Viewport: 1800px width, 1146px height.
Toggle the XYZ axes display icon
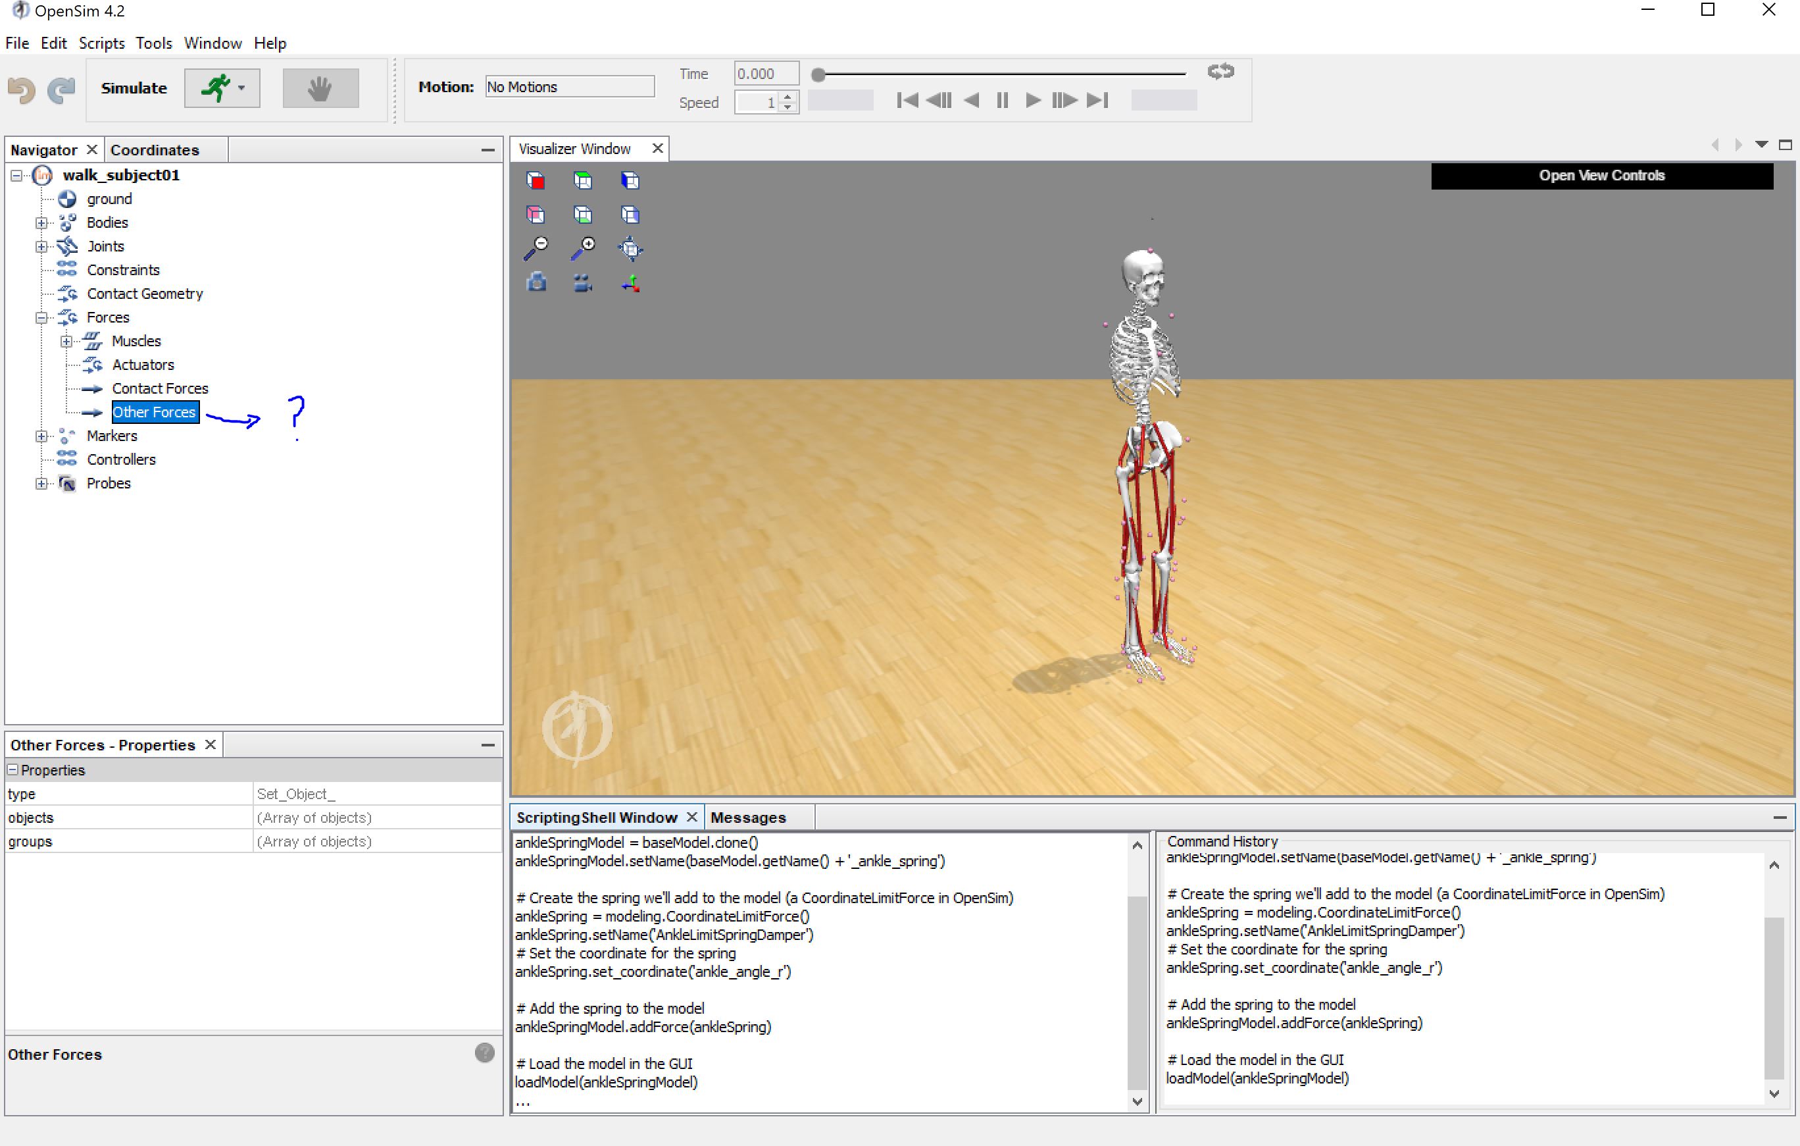(630, 283)
